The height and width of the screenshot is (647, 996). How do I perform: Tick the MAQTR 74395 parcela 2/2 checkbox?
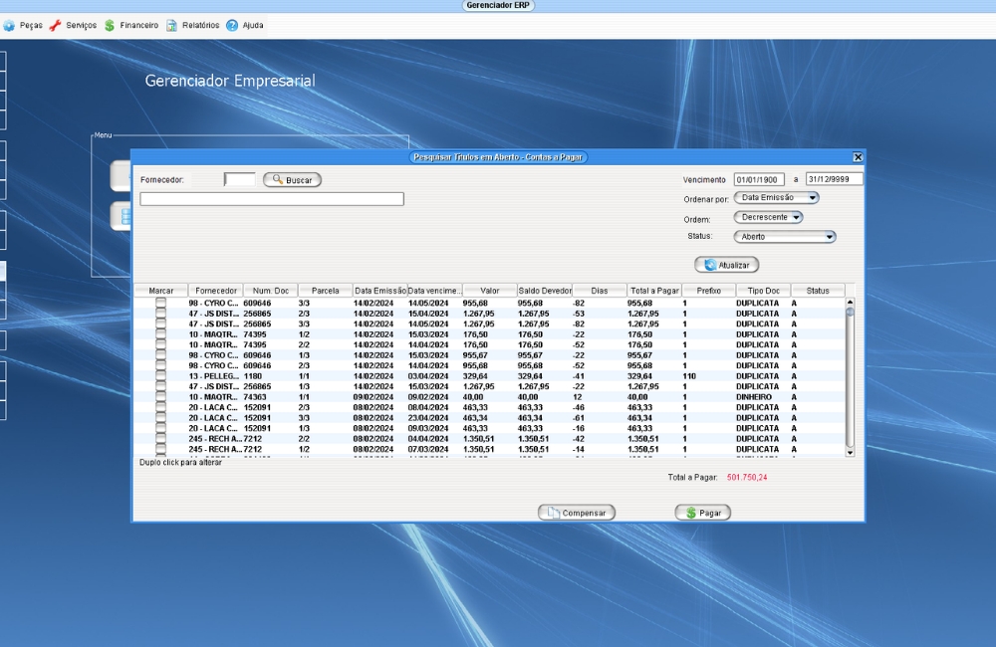coord(160,344)
